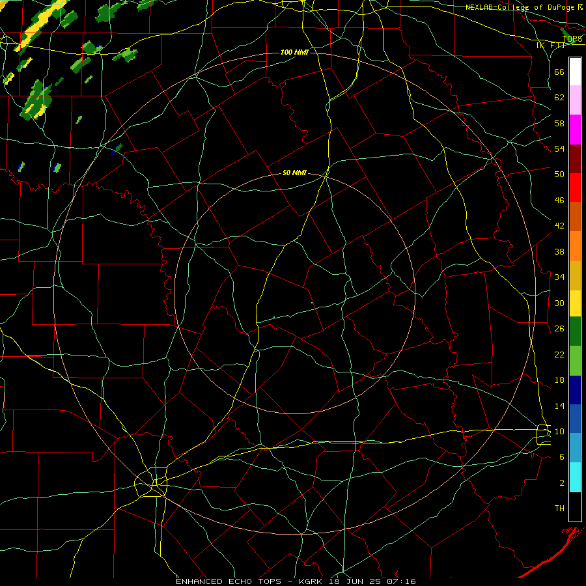Click the dark green 30 kft swatch

[x=575, y=331]
